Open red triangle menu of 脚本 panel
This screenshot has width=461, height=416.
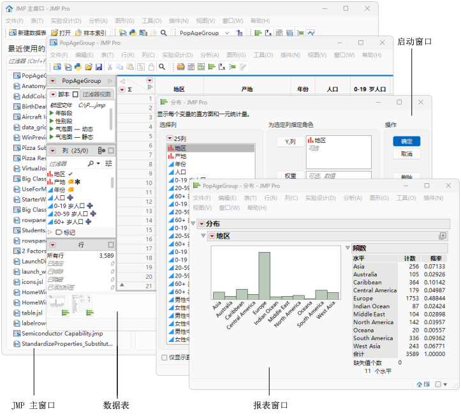tap(53, 94)
